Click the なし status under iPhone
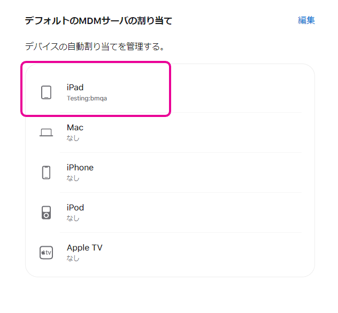Viewport: 338px width, 313px height. point(73,178)
